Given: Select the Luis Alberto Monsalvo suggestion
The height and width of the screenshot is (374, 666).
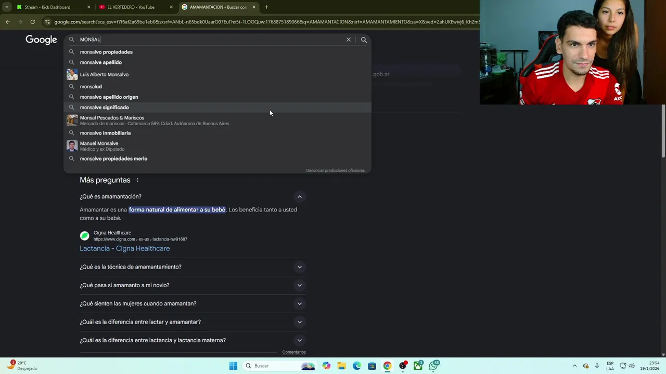Looking at the screenshot, I should (217, 74).
